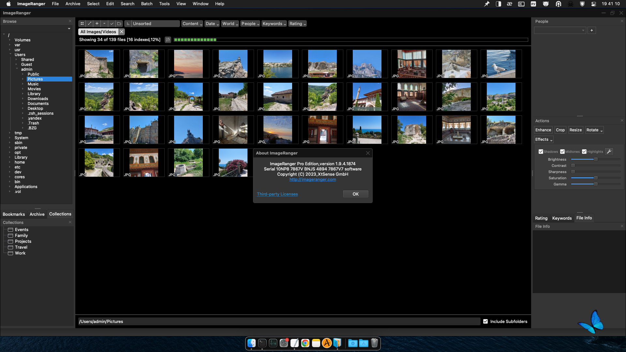Uncheck the Shadows checkbox

pyautogui.click(x=541, y=152)
